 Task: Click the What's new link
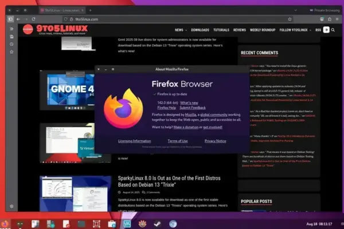[189, 103]
